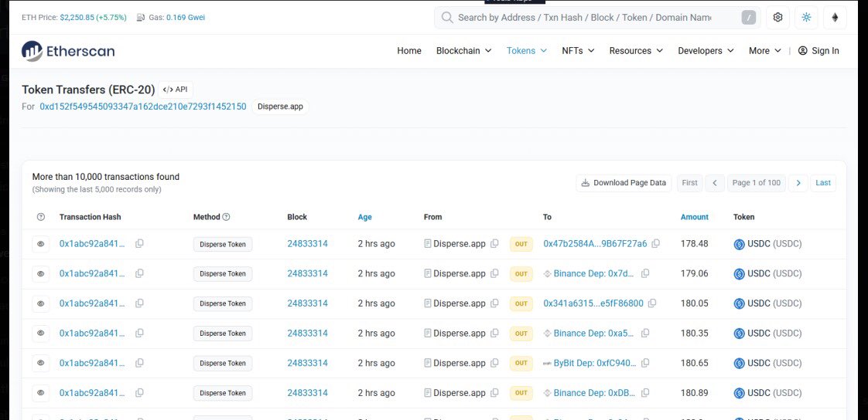Open the Home menu item
Screen dimensions: 868x420
tap(409, 51)
